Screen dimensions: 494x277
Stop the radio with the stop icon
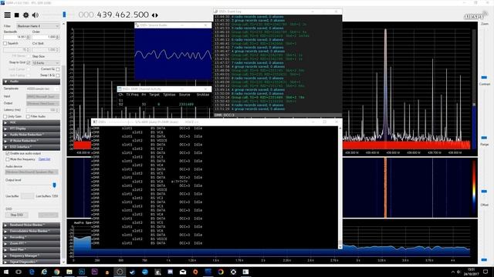pos(17,15)
